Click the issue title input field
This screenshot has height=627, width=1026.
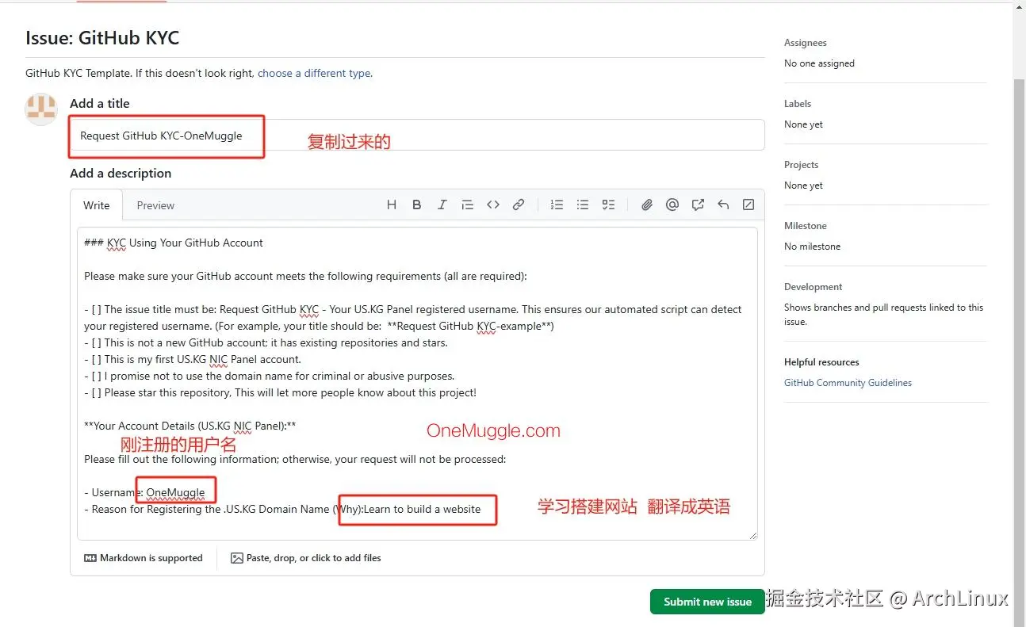(x=417, y=135)
